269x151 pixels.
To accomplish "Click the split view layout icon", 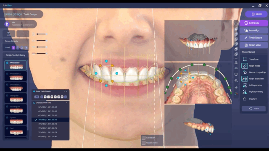I will (236, 24).
